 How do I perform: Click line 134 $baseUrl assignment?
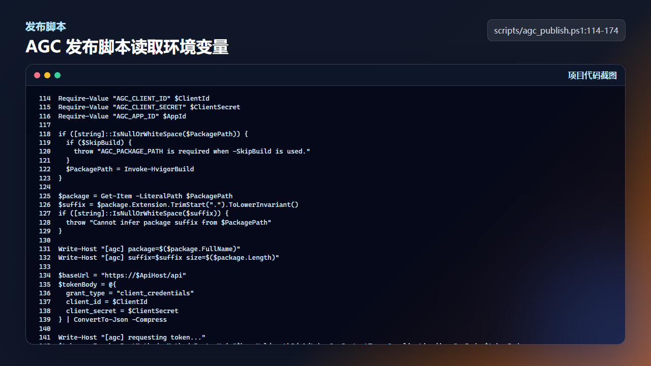pos(122,276)
